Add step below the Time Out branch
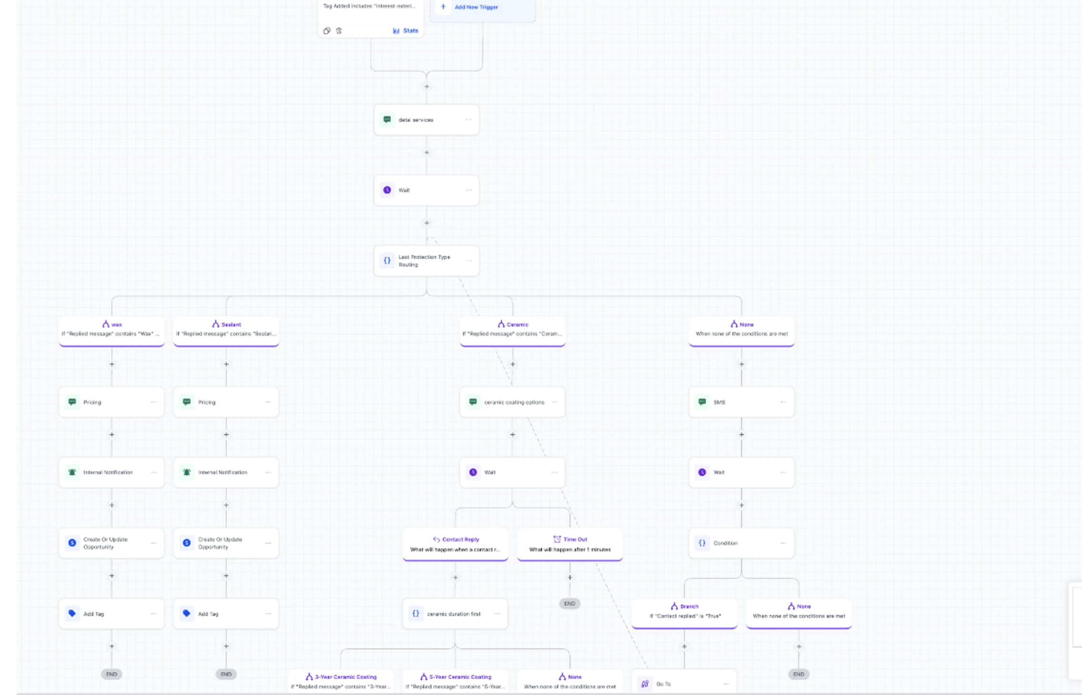The width and height of the screenshot is (1082, 695). pos(570,577)
